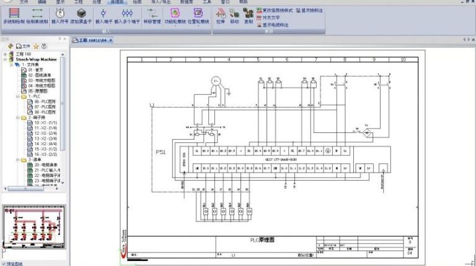Select the 04 - 布线方框图 drawing

[42, 86]
